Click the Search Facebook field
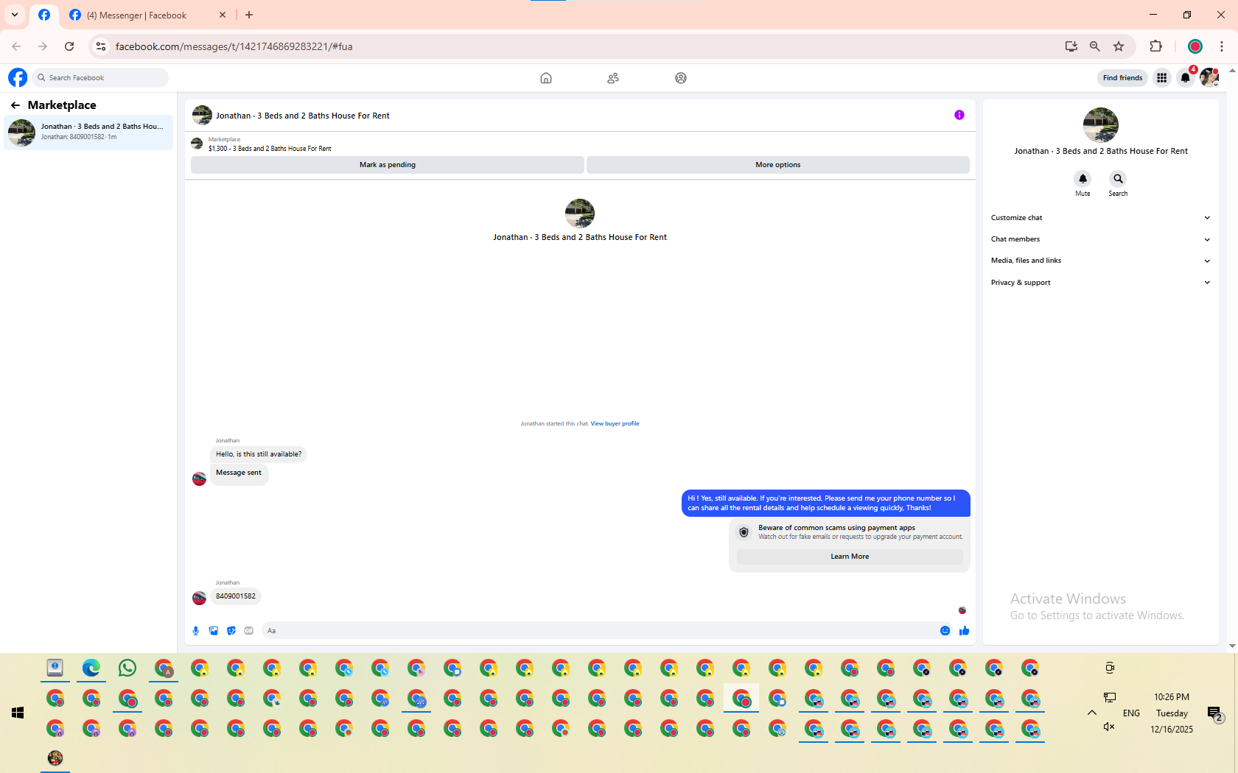 pos(100,77)
